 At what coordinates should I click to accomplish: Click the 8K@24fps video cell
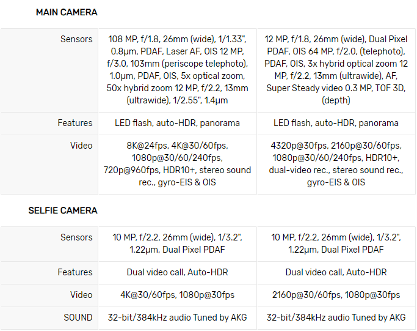177,164
